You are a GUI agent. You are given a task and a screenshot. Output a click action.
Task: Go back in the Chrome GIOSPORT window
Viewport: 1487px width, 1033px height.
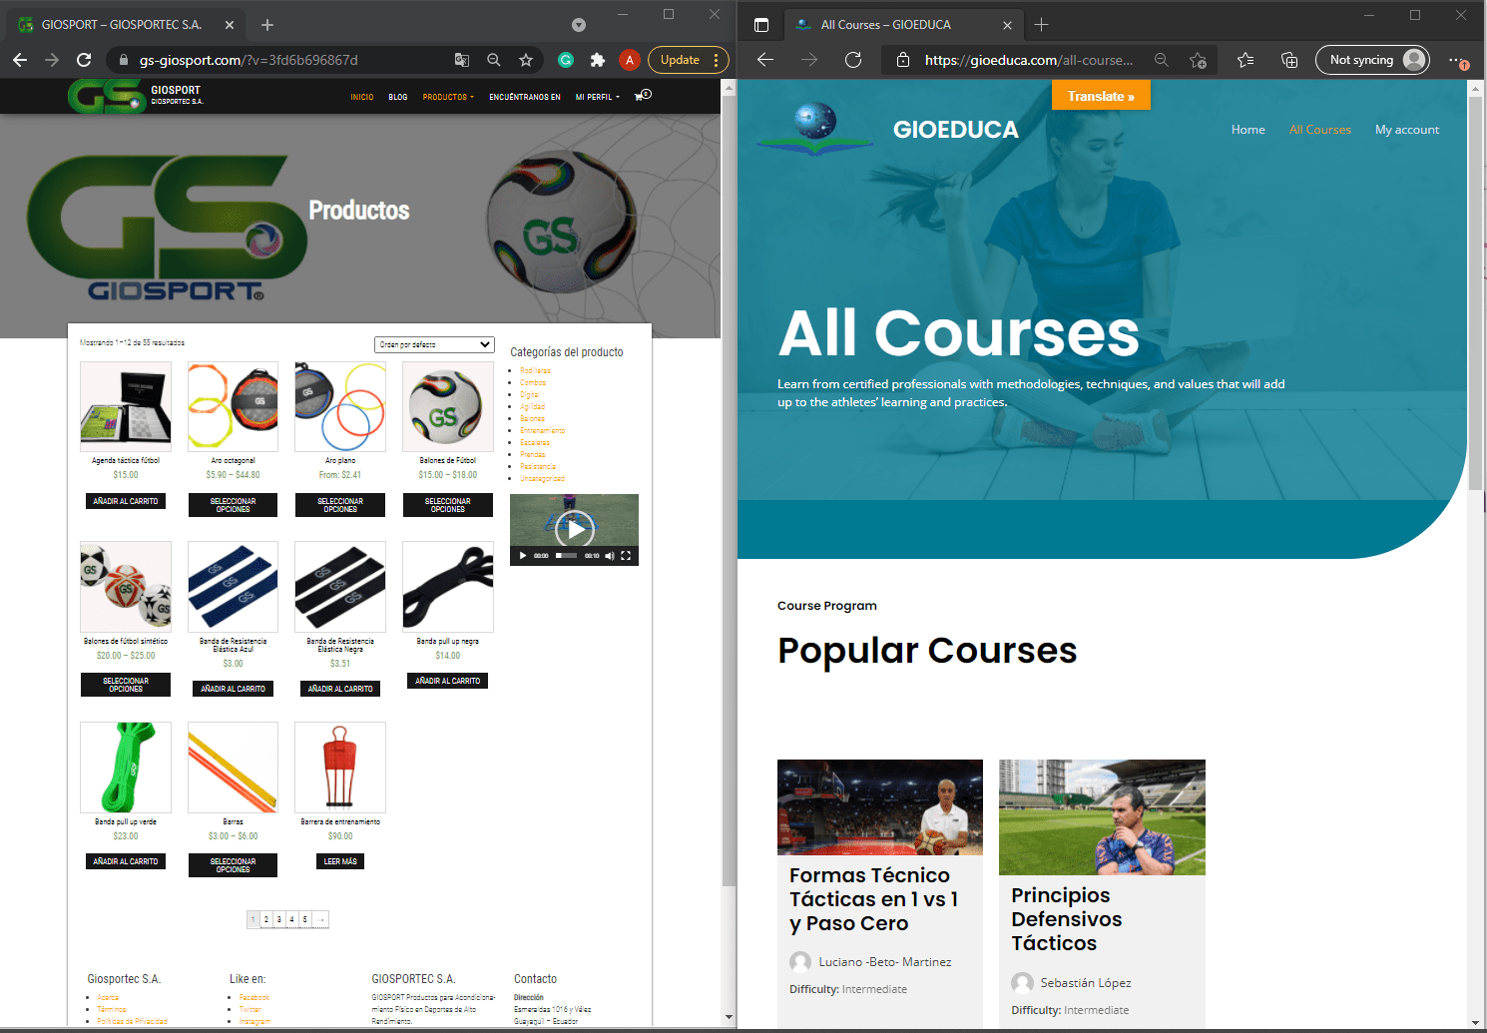click(20, 60)
